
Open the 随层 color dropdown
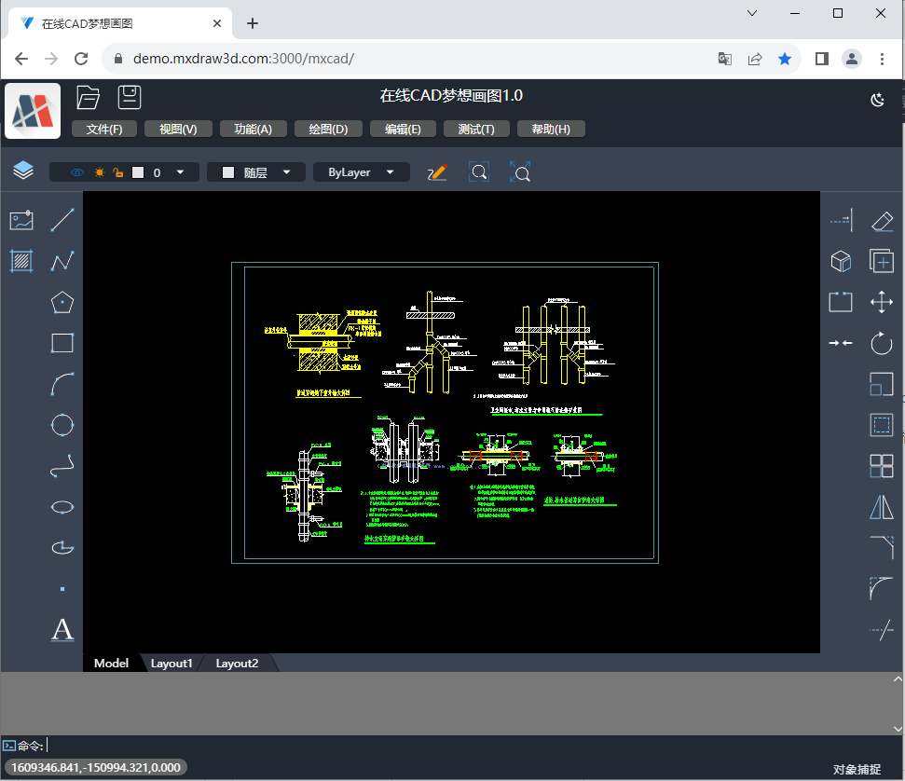(x=256, y=172)
